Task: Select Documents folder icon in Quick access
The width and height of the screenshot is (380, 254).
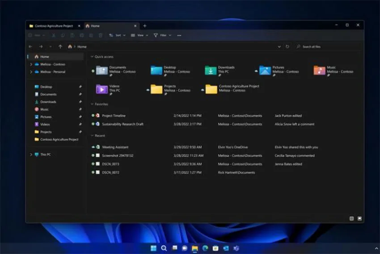Action: [102, 70]
